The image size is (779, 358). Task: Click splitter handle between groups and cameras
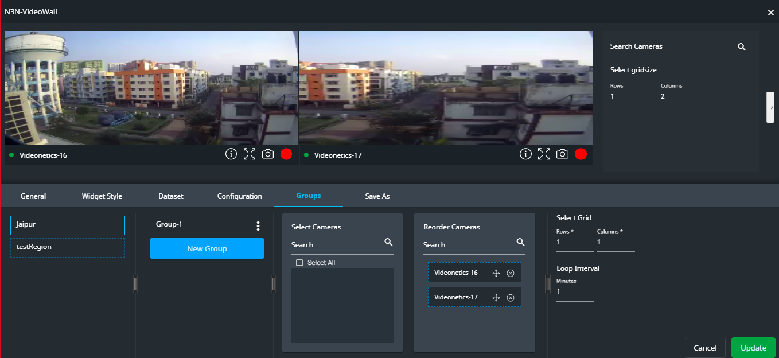tap(274, 284)
